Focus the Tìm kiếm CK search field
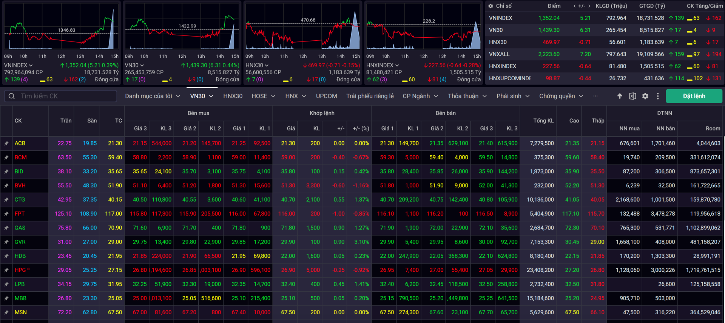Image resolution: width=725 pixels, height=323 pixels. coord(60,96)
